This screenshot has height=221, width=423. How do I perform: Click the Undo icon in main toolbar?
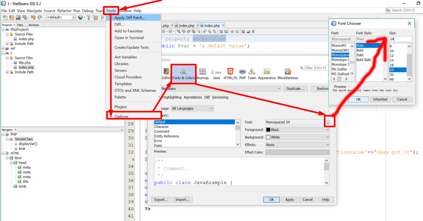[33, 17]
